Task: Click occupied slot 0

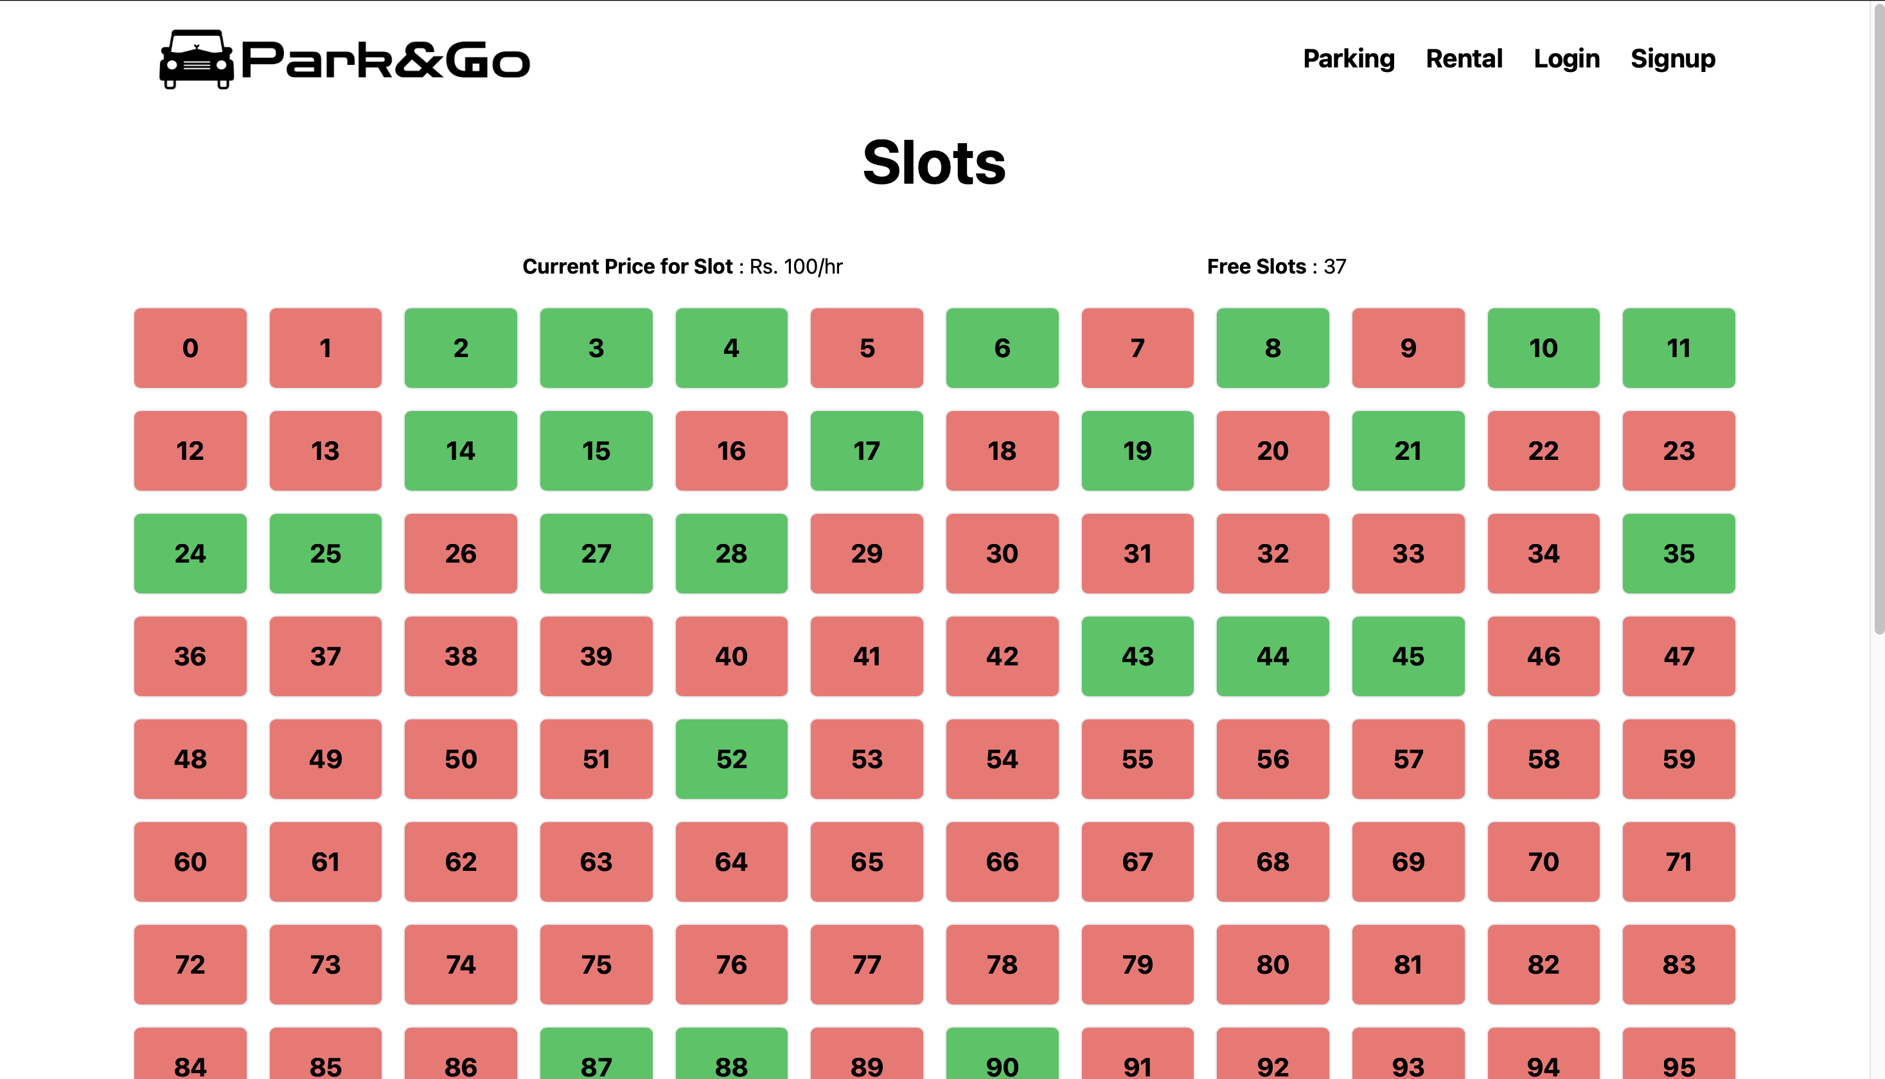Action: (190, 348)
